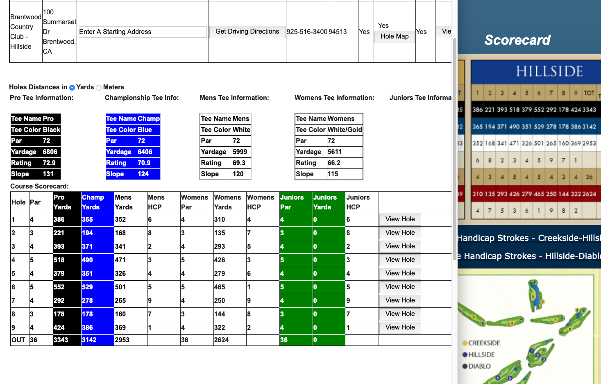Click Womens tee color White/Gold
Image resolution: width=601 pixels, height=384 pixels.
(x=345, y=130)
